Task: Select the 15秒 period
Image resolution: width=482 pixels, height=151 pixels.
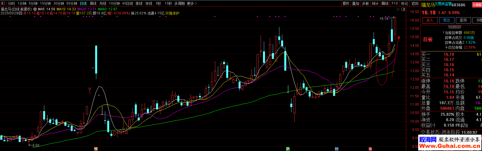Action: [x=168, y=3]
